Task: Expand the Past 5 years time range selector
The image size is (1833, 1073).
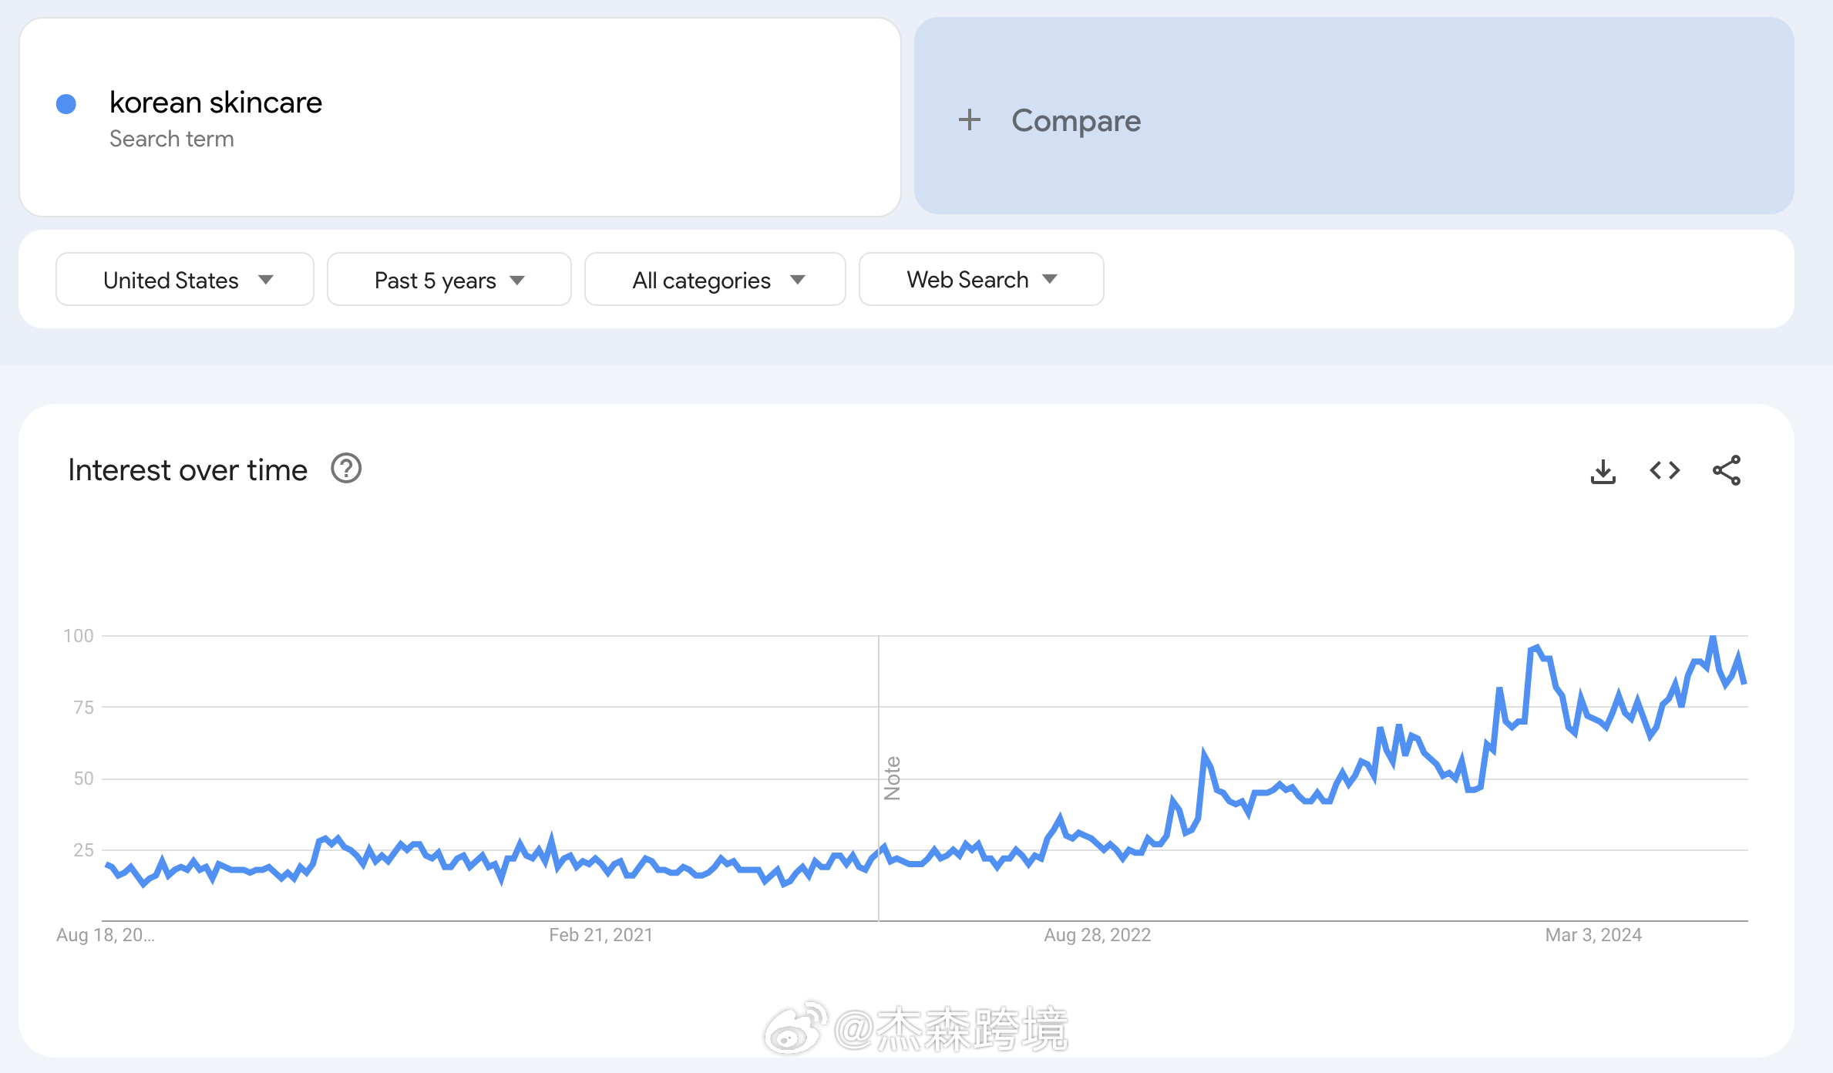Action: pos(449,279)
